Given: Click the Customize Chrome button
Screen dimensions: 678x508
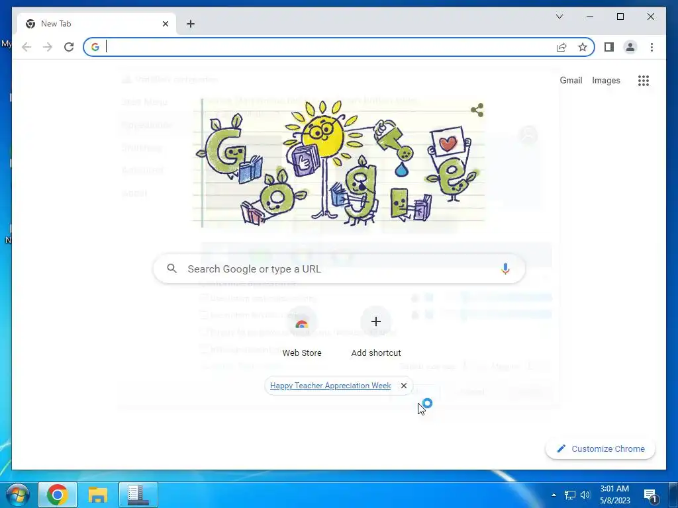Looking at the screenshot, I should [x=601, y=449].
